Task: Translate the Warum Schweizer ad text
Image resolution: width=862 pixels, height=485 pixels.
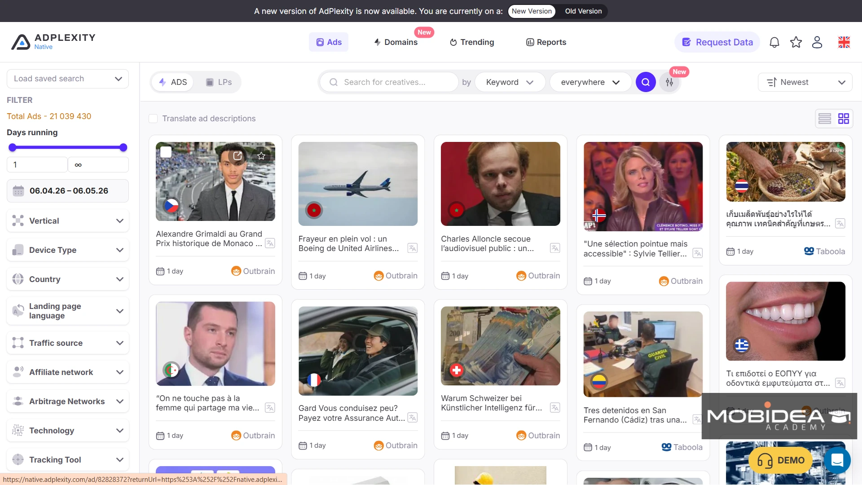Action: [x=555, y=408]
